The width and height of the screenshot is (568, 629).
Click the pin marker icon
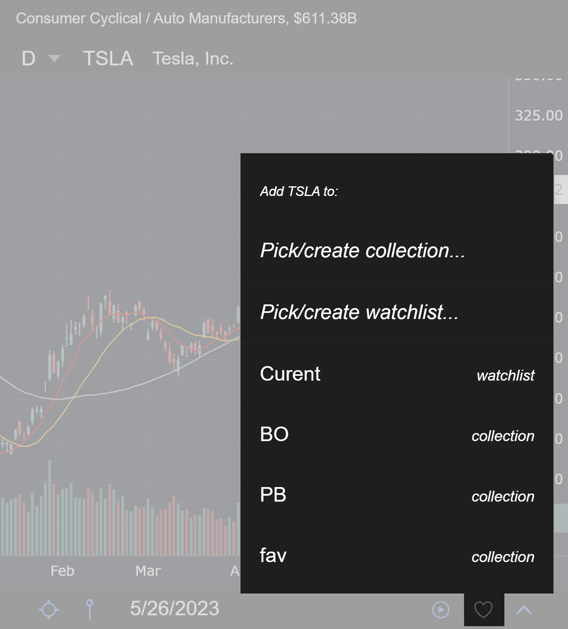coord(90,609)
